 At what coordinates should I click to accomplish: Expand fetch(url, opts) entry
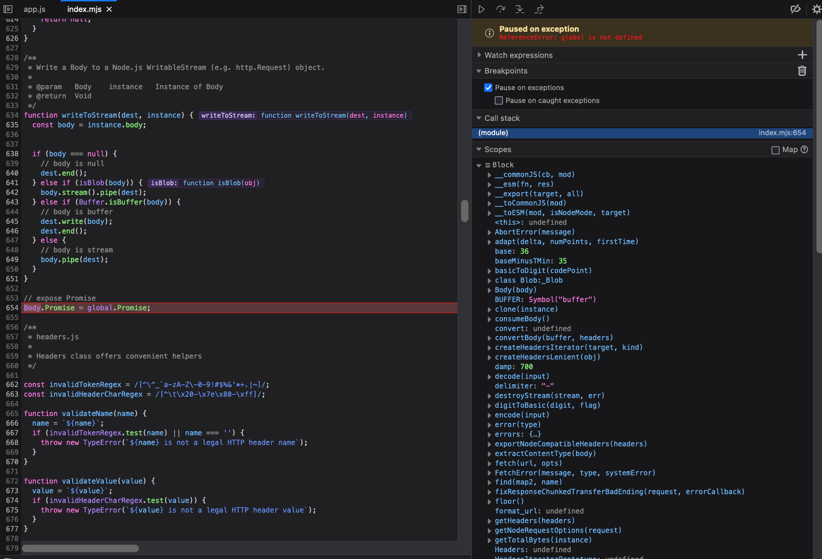[x=489, y=463]
